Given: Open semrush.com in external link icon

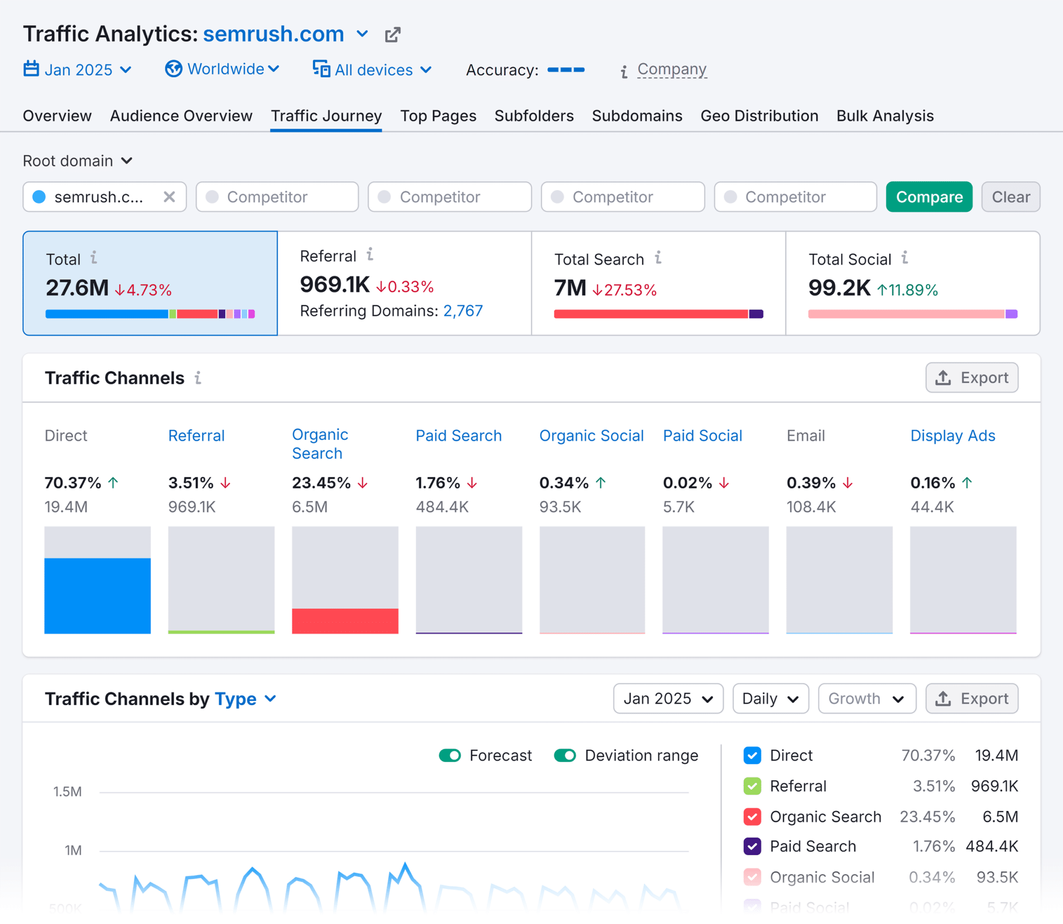Looking at the screenshot, I should pos(392,35).
